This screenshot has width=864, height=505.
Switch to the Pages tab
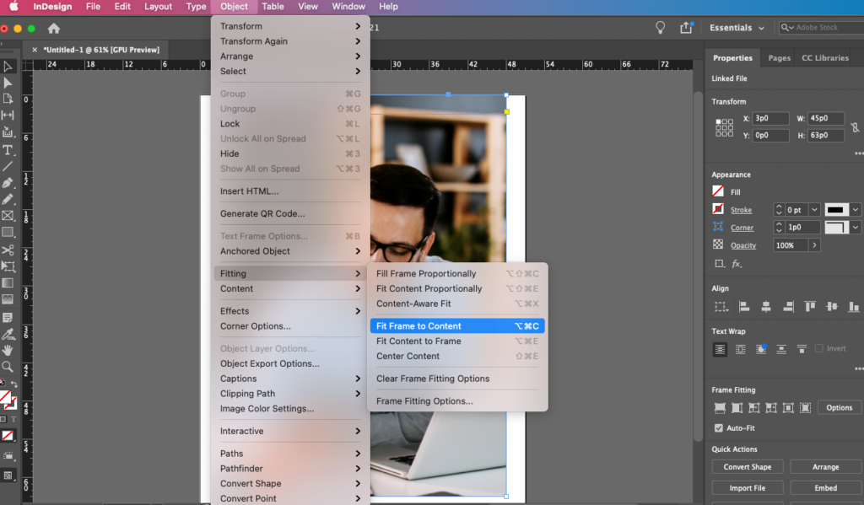click(x=778, y=57)
